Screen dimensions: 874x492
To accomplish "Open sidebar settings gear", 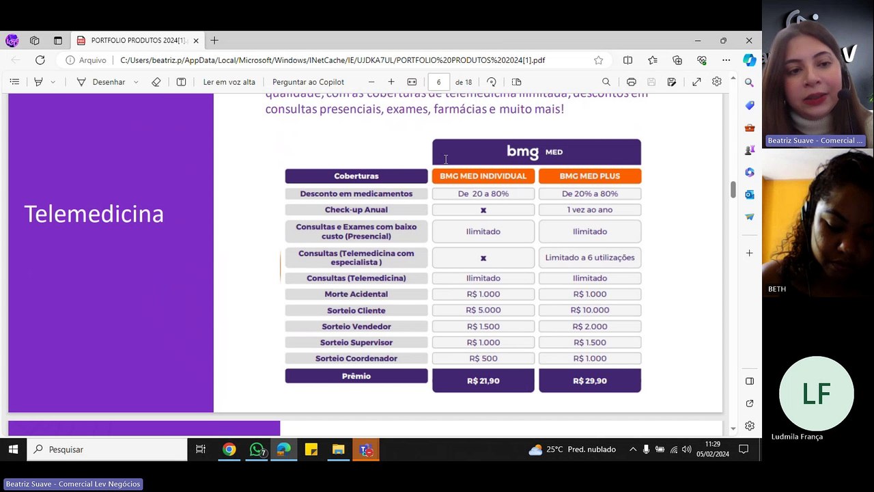I will (749, 426).
